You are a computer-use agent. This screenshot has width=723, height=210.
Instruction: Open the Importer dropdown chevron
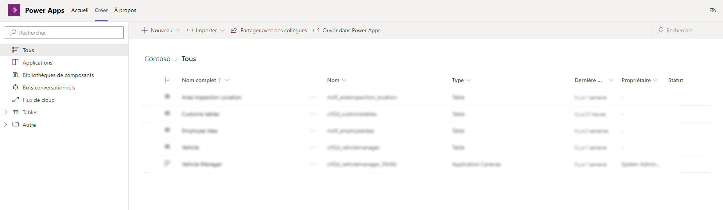point(223,30)
